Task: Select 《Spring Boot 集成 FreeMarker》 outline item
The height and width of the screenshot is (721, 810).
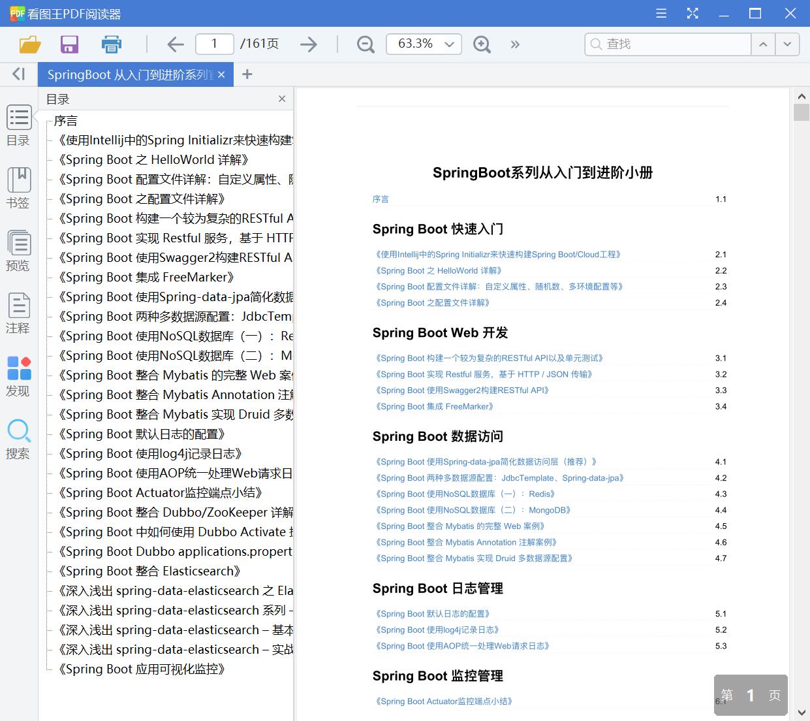Action: pos(146,277)
